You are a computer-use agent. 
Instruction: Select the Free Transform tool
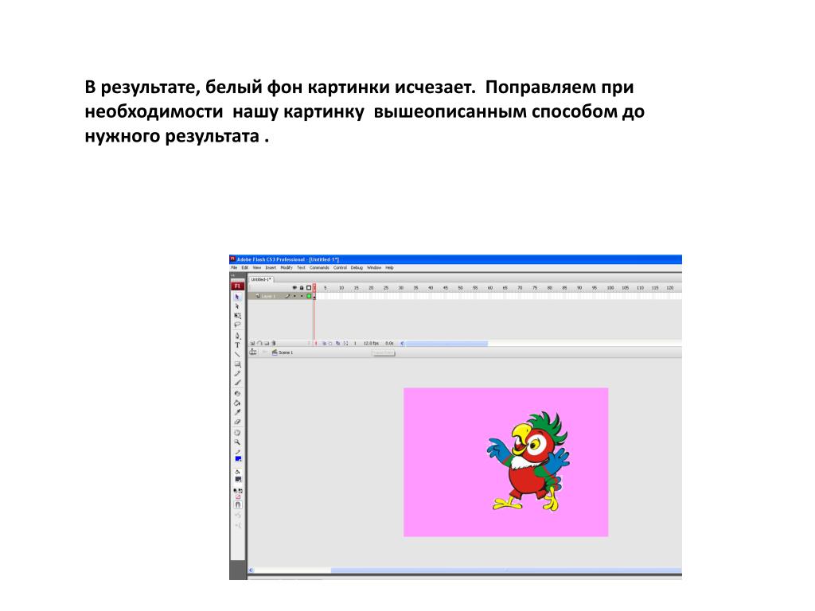point(237,315)
